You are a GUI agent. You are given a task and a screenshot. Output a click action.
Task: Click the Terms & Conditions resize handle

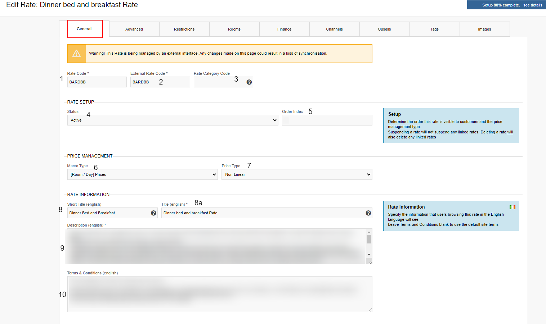coord(370,310)
